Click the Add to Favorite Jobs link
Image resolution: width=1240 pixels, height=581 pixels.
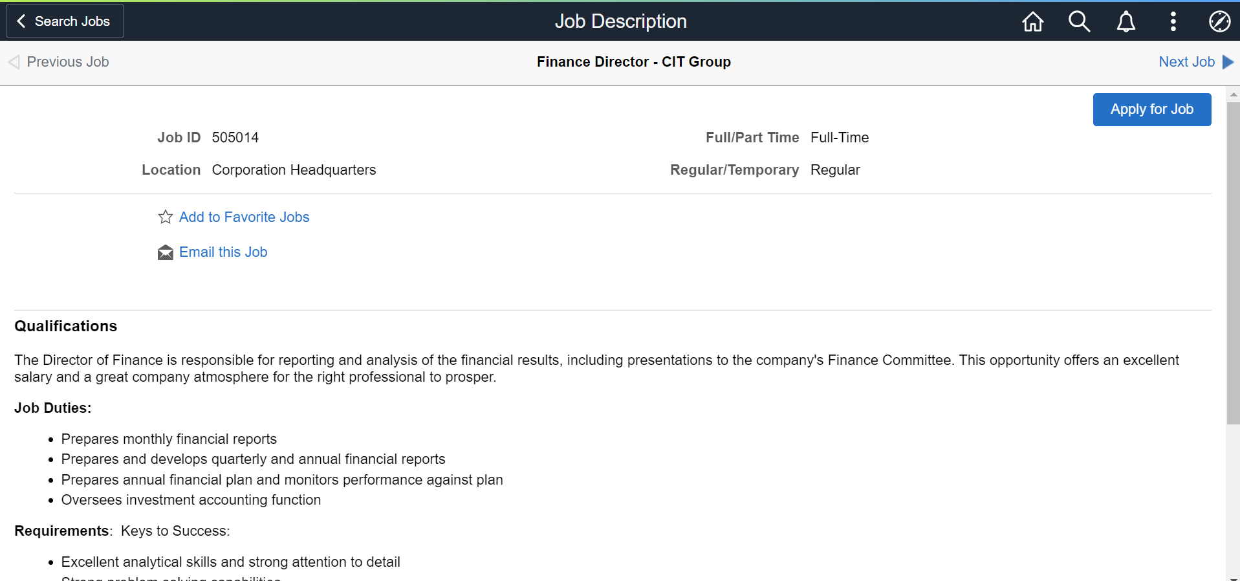pos(244,217)
